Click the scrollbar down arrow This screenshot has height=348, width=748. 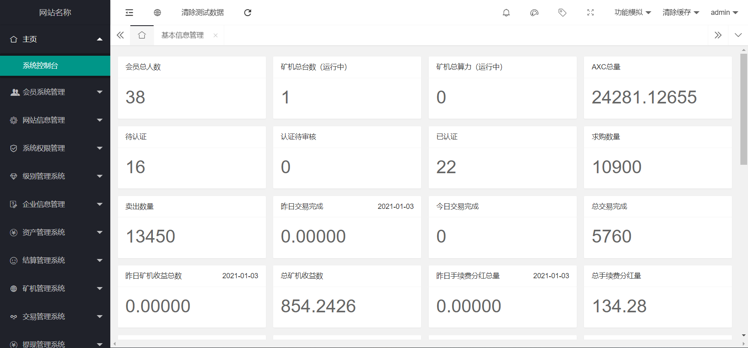pyautogui.click(x=744, y=335)
